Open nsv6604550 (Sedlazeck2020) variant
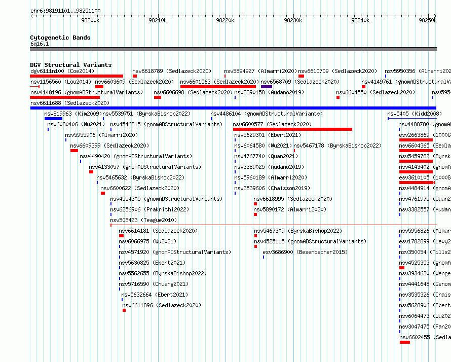Image resolution: width=451 pixels, height=362 pixels. pyautogui.click(x=375, y=92)
